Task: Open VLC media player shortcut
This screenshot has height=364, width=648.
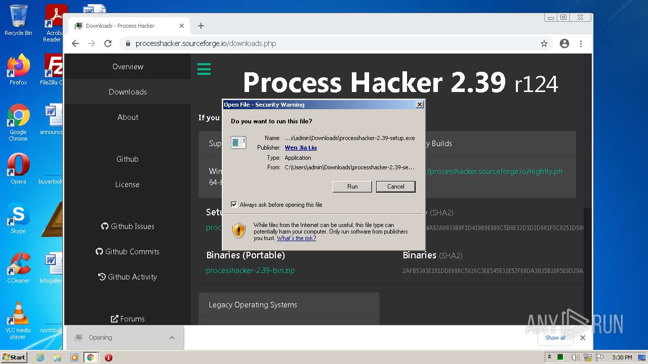Action: click(18, 320)
